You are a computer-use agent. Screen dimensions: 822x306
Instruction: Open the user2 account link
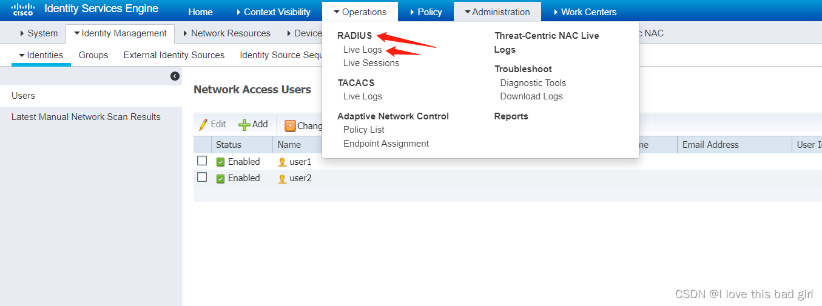[x=300, y=178]
